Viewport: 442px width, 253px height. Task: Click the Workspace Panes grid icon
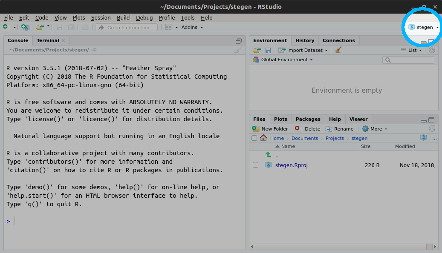[168, 27]
